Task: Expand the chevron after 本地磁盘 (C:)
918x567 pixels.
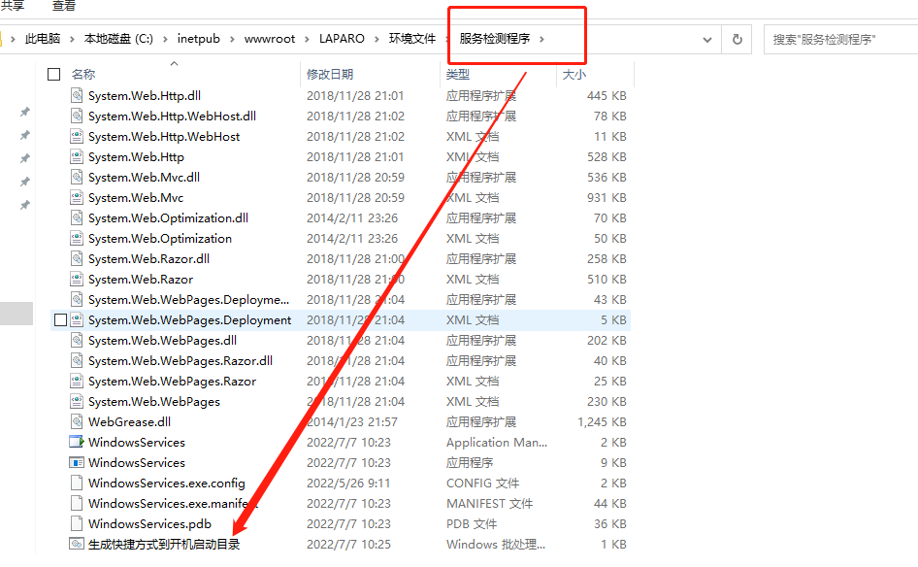Action: (165, 39)
